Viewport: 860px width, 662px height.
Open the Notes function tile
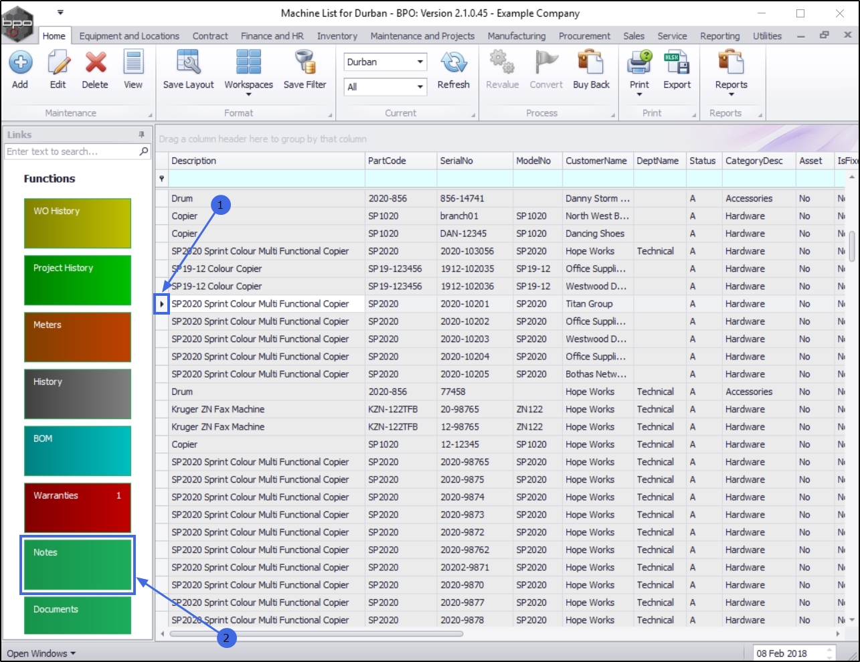point(78,564)
